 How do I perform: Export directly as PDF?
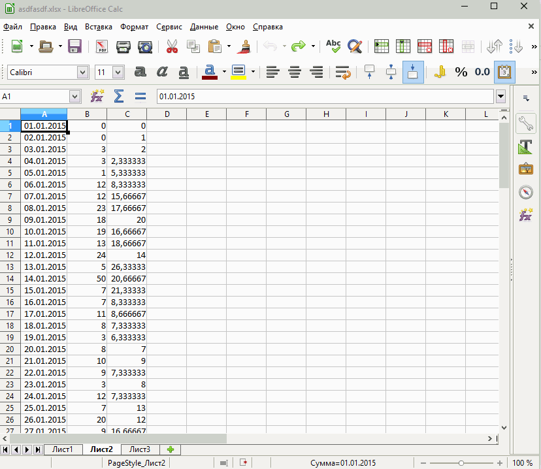point(102,46)
